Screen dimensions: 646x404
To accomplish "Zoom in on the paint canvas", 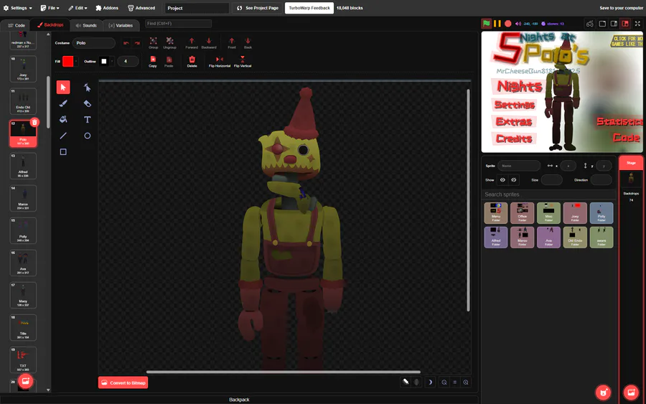I will (466, 382).
